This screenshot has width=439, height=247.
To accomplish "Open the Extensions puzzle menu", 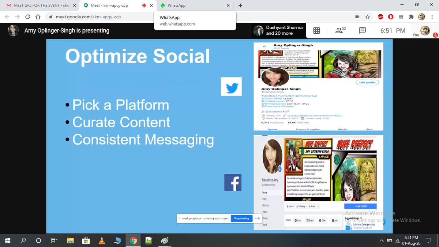I will 411,17.
